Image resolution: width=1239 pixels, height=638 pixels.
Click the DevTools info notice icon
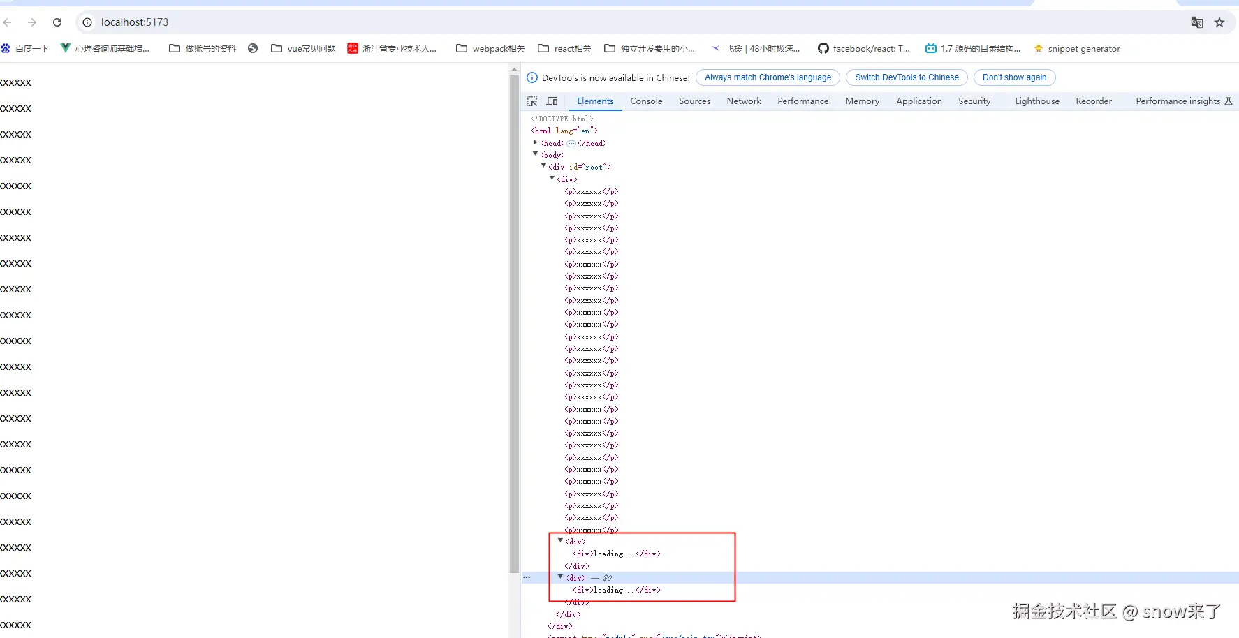pyautogui.click(x=532, y=77)
